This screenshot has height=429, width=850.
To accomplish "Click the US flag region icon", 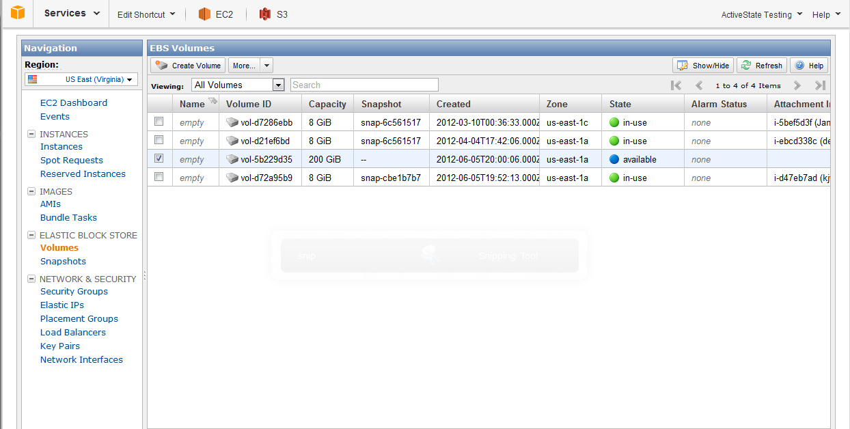I will coord(33,79).
